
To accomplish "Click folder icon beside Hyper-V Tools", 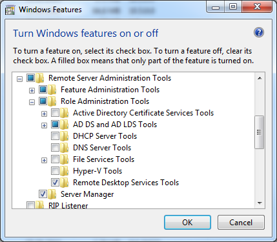I will (x=65, y=171).
